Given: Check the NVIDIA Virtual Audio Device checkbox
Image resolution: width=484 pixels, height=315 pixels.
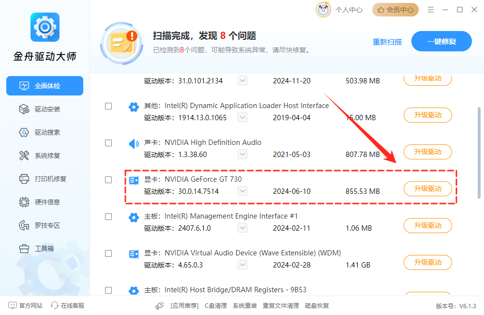Looking at the screenshot, I should (108, 253).
